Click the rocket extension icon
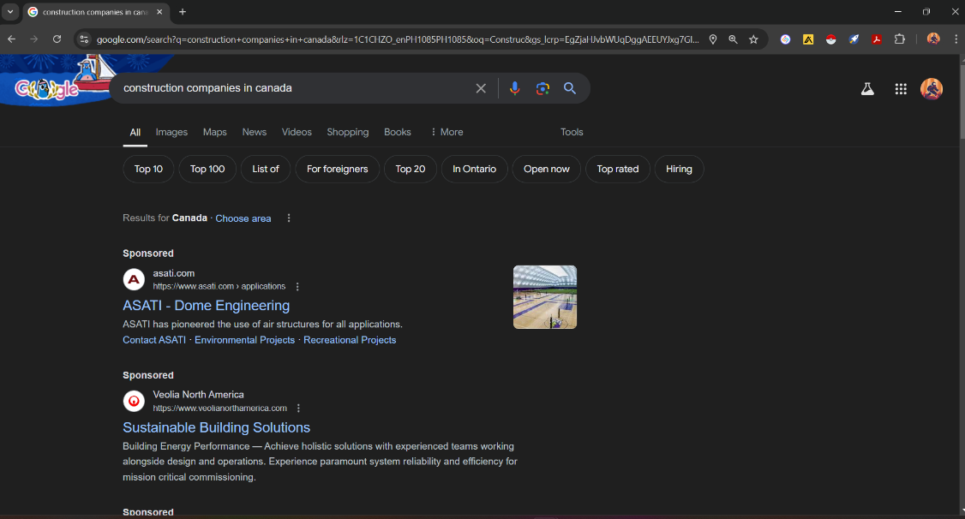Viewport: 965px width, 519px height. pyautogui.click(x=854, y=39)
